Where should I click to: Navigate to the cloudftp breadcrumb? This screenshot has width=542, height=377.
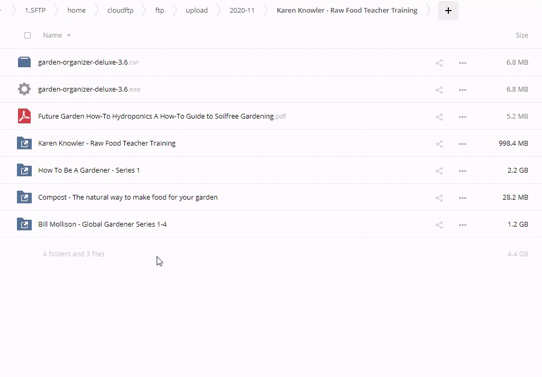120,11
